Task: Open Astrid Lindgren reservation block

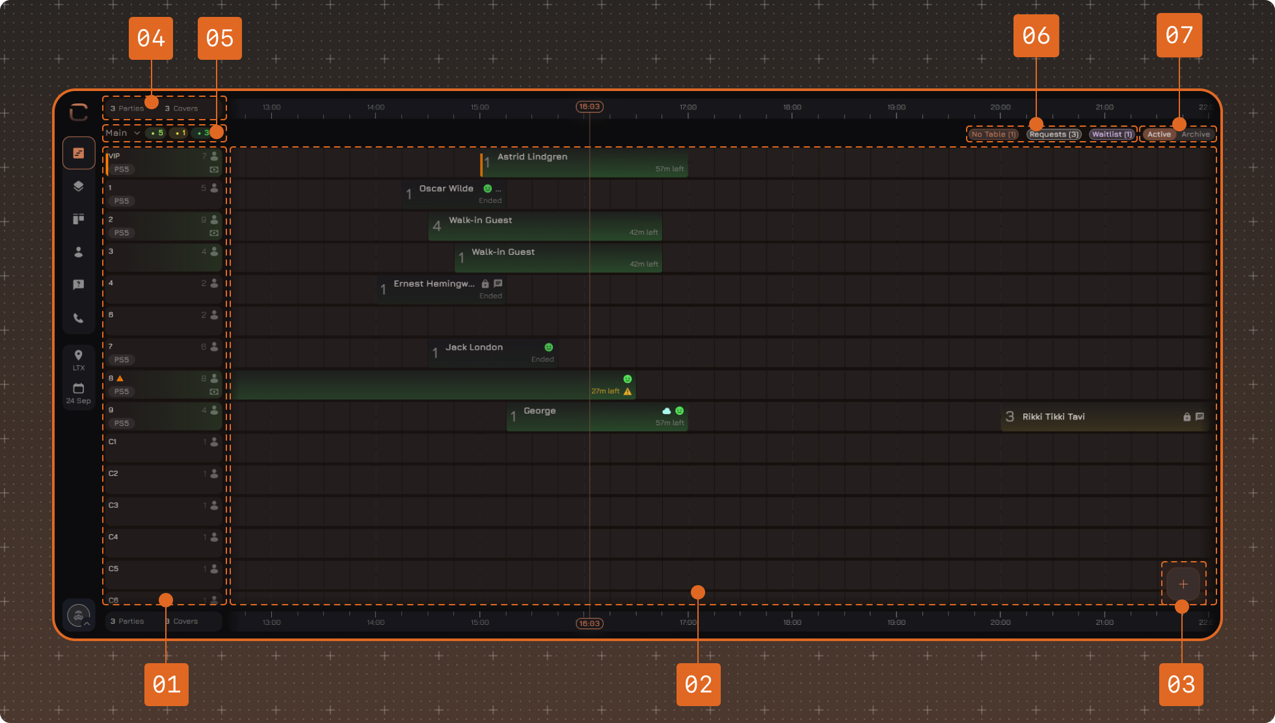Action: [x=584, y=163]
